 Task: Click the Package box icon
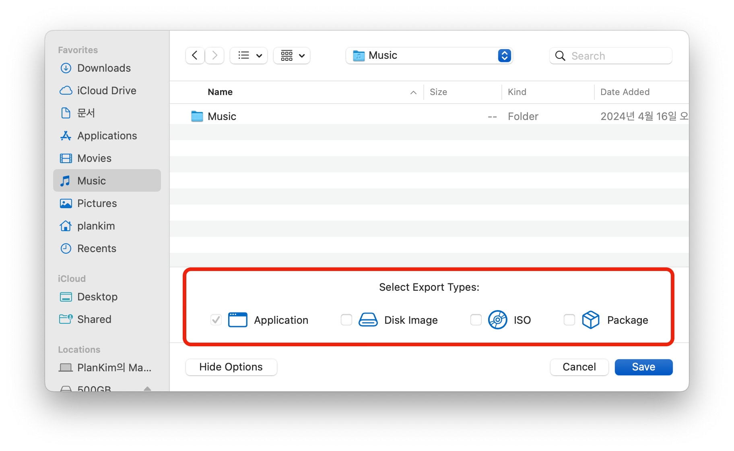coord(591,320)
